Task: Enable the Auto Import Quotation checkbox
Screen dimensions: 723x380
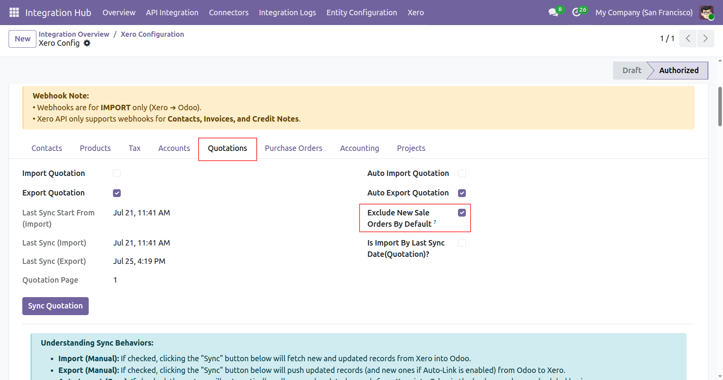Action: pos(462,173)
